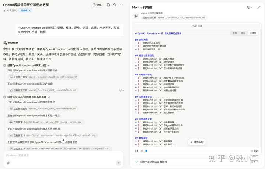Click checkbox beside 研究Function Call的JSON Schema

coord(139,78)
